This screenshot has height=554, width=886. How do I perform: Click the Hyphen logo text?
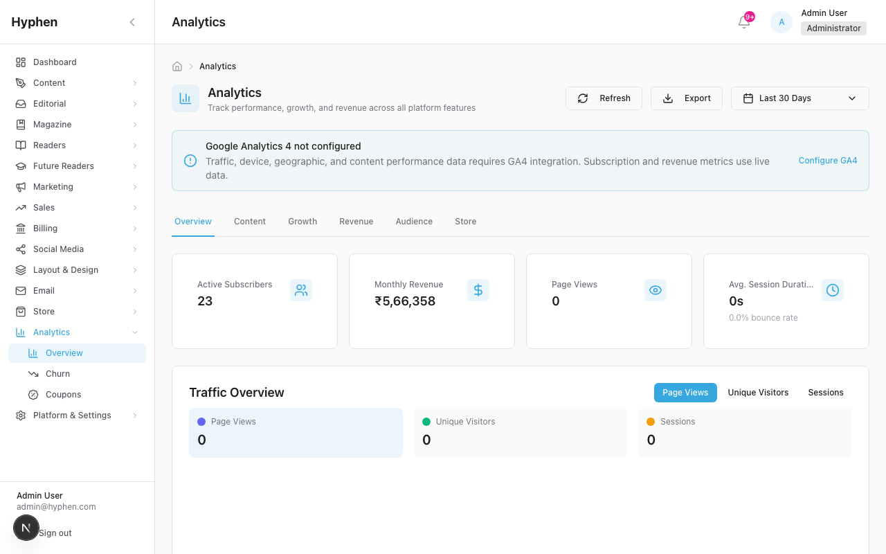[x=35, y=22]
